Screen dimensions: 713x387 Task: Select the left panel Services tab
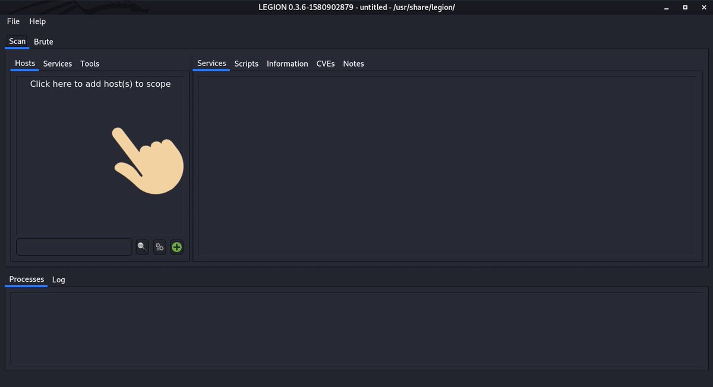58,64
